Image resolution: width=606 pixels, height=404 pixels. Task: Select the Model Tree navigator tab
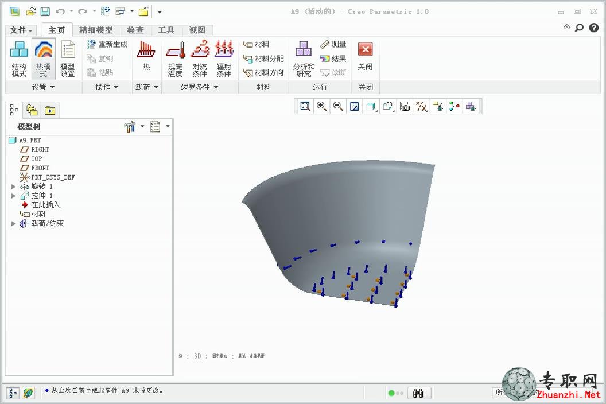[14, 110]
